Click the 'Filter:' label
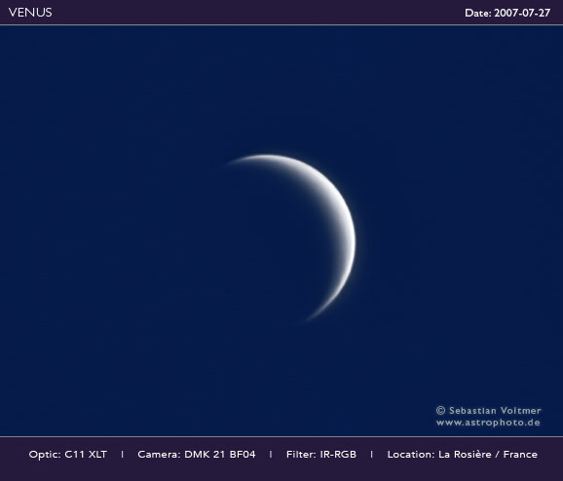 [x=301, y=455]
